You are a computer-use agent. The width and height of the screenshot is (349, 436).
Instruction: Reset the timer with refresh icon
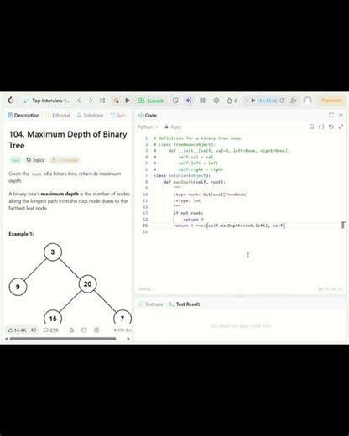tap(282, 101)
